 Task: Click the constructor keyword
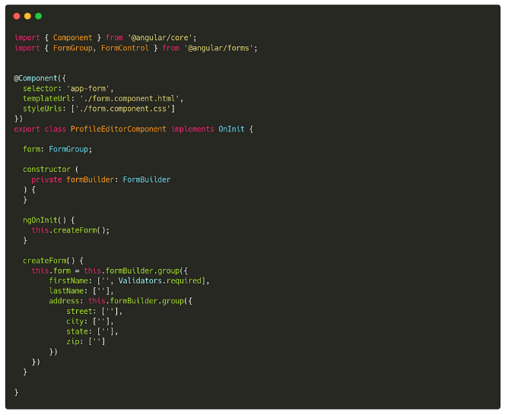(x=46, y=169)
